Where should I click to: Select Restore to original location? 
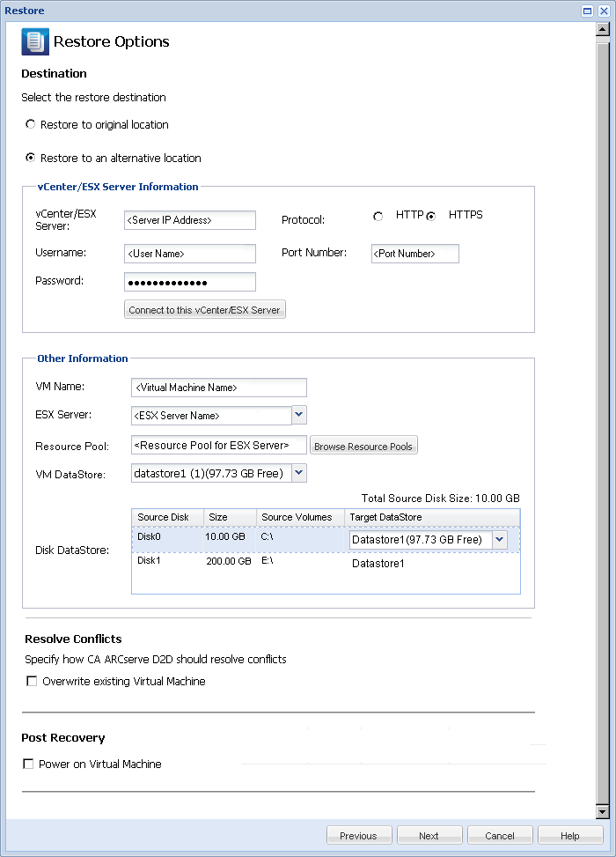click(30, 124)
